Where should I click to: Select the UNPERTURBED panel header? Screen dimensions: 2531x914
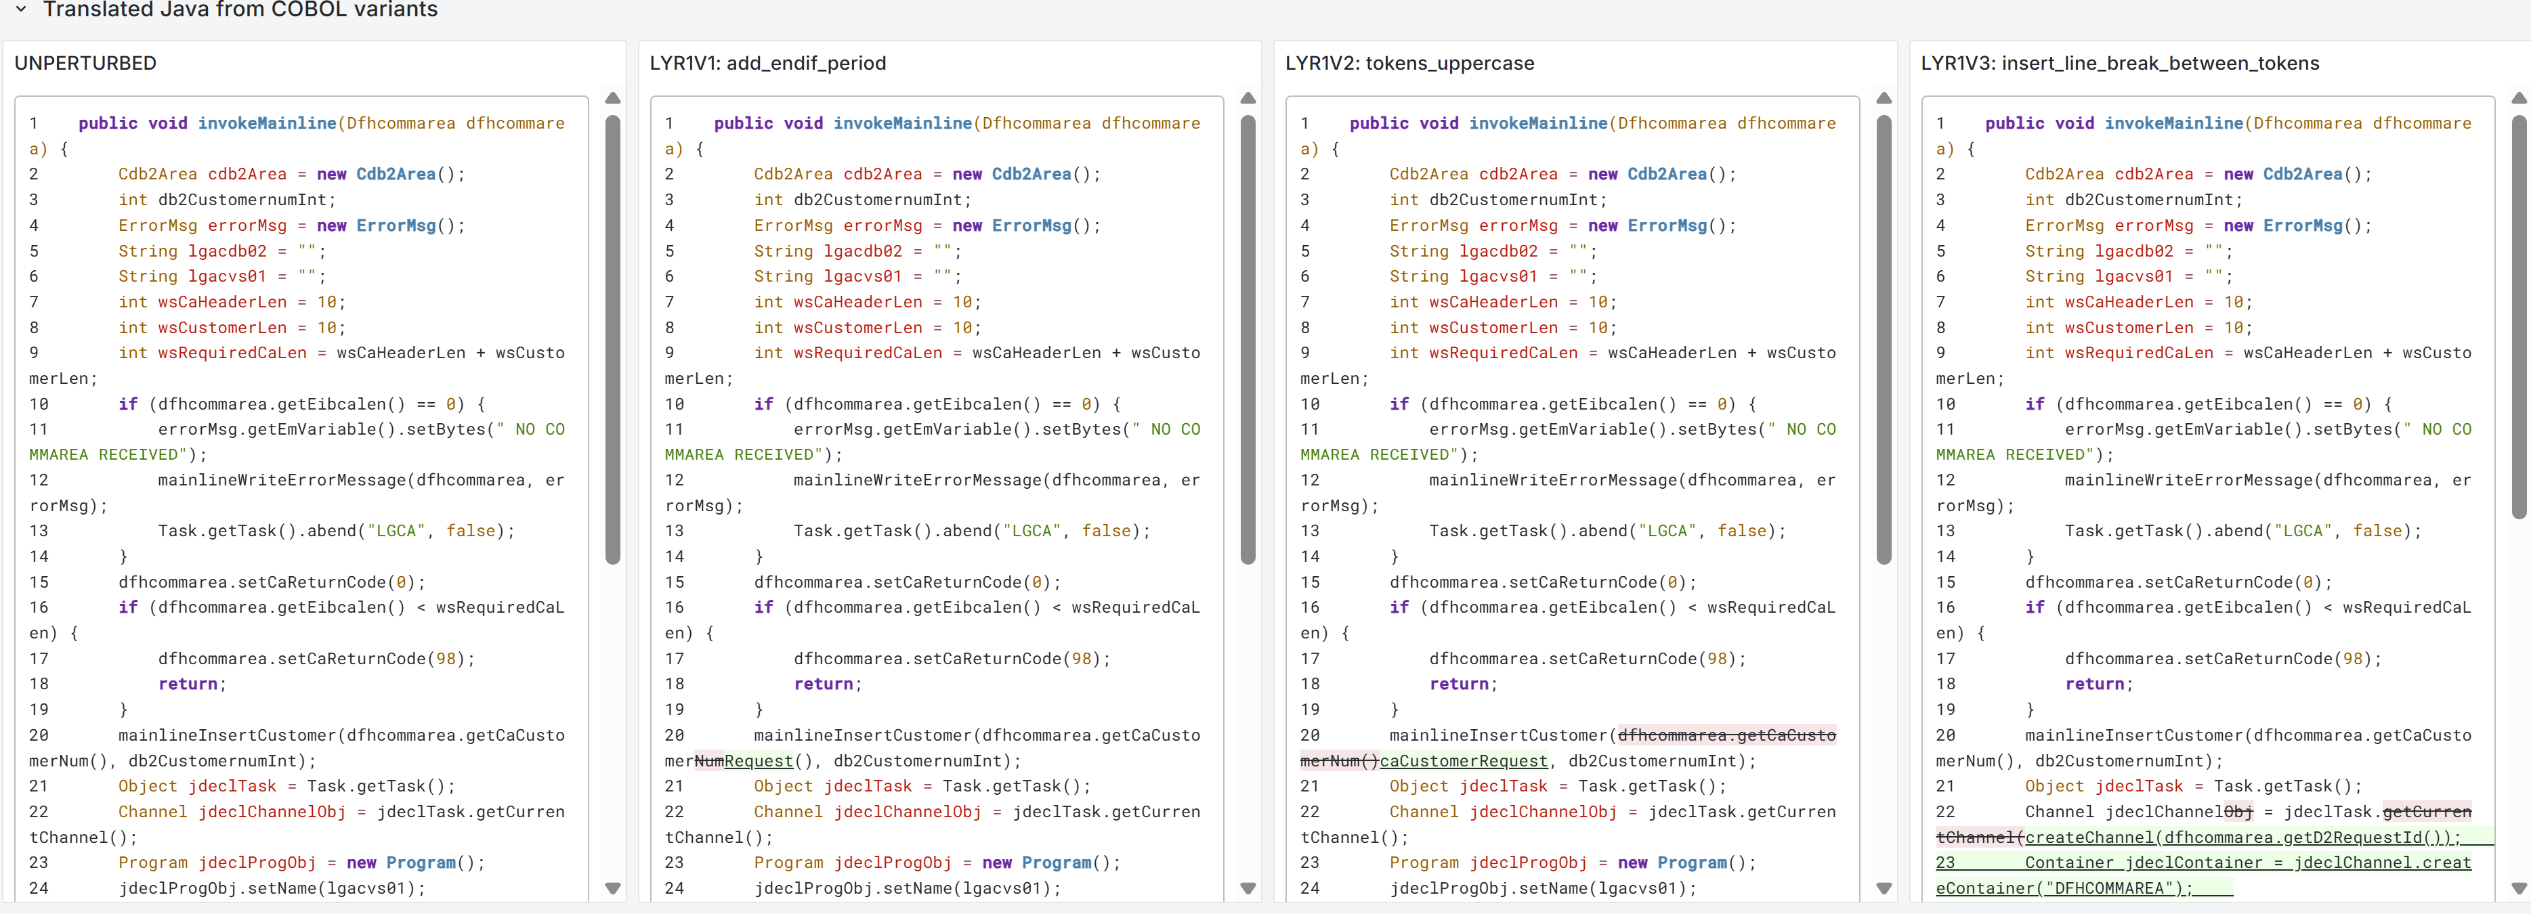point(85,63)
